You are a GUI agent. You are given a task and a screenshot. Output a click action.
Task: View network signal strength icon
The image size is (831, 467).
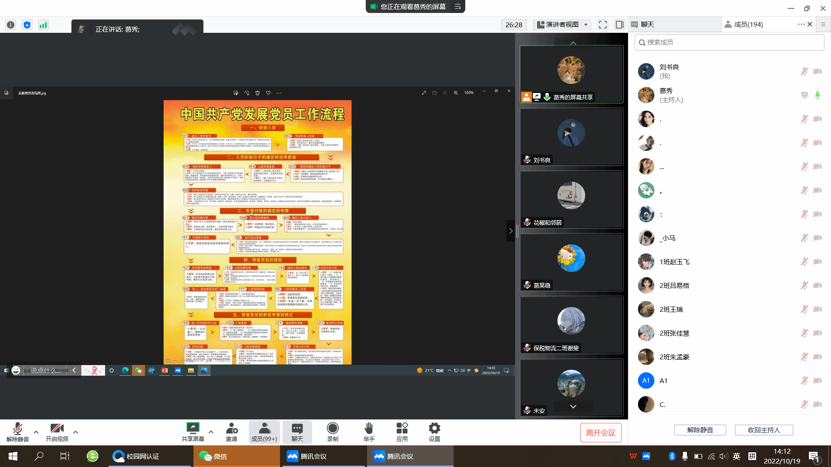tap(43, 25)
